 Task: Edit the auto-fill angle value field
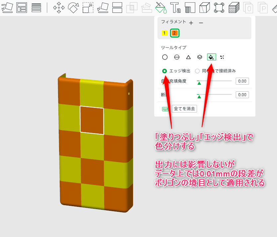(242, 81)
